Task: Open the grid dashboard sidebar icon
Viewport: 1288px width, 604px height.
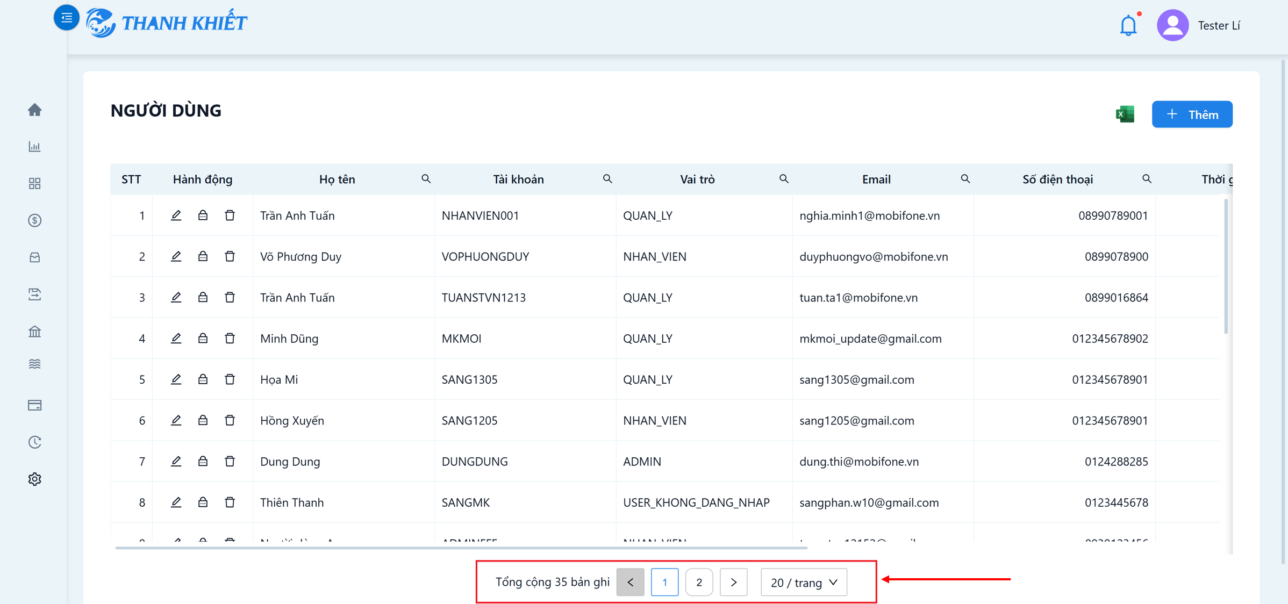Action: (34, 184)
